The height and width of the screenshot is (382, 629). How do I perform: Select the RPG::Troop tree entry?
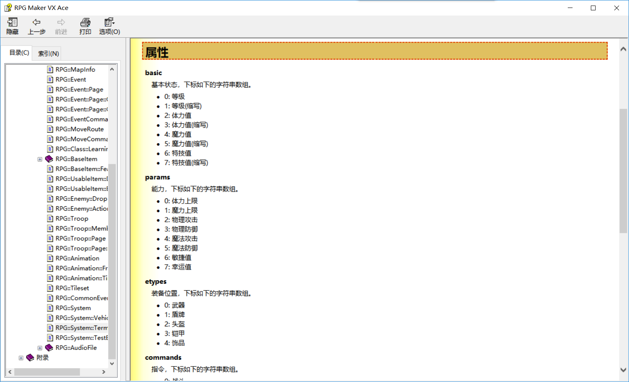point(72,219)
